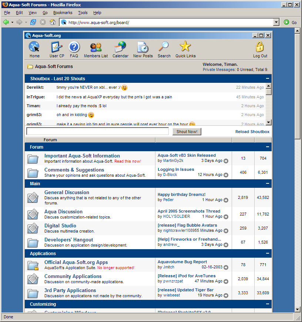
Task: Open the [release] Updated Tiger Bar thread
Action: (x=185, y=290)
